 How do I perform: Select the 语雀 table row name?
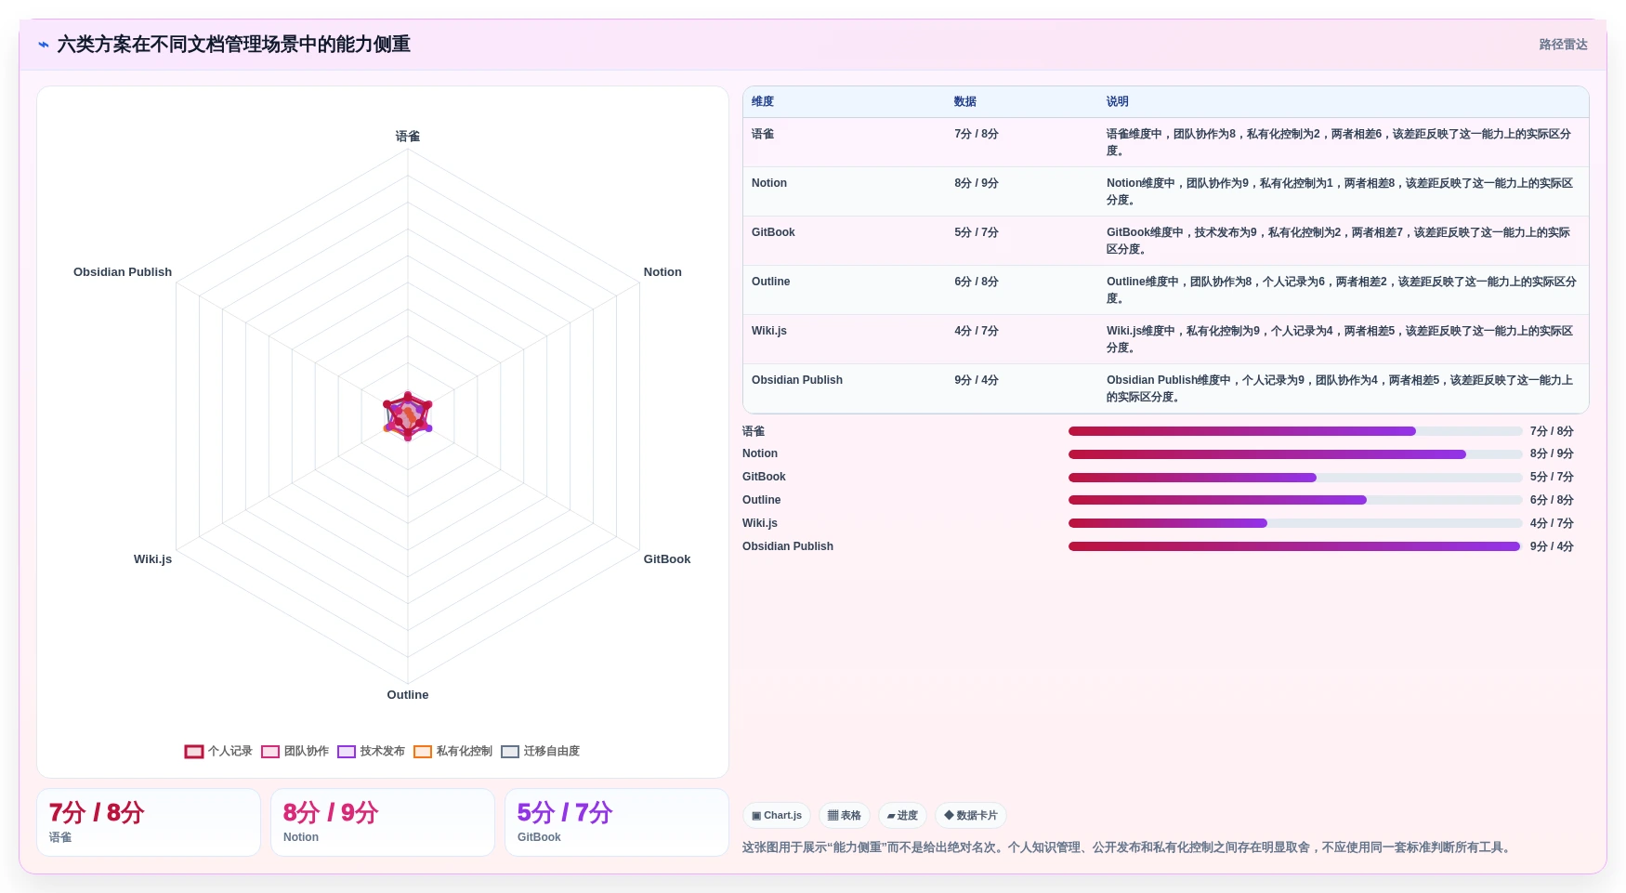(x=763, y=134)
